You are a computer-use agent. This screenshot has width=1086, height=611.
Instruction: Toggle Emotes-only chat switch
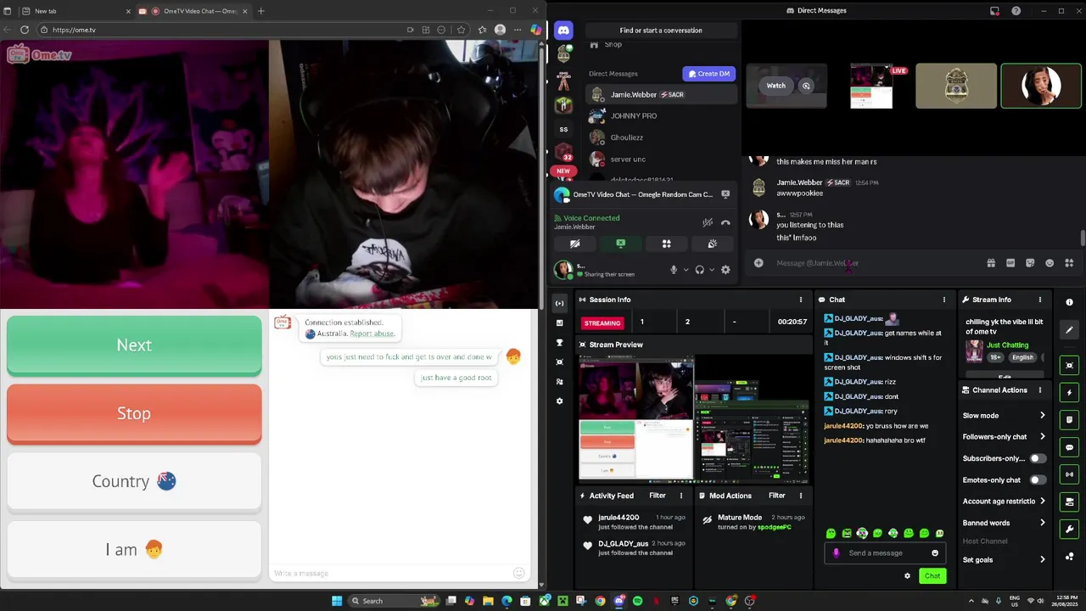[x=1038, y=480]
